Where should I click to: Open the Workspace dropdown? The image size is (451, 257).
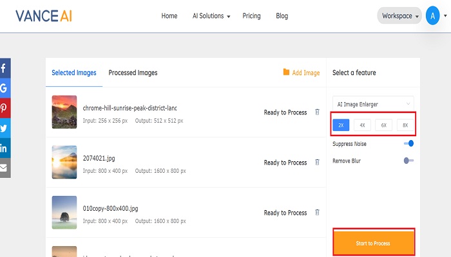pyautogui.click(x=399, y=16)
